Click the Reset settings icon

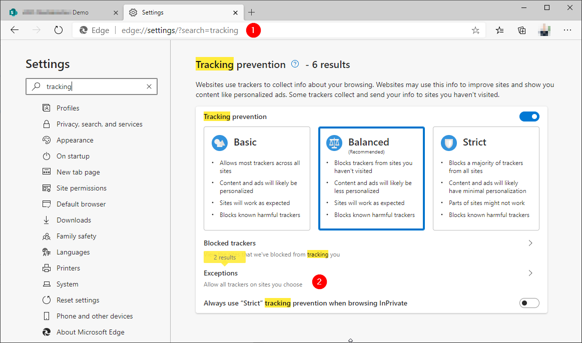[47, 300]
